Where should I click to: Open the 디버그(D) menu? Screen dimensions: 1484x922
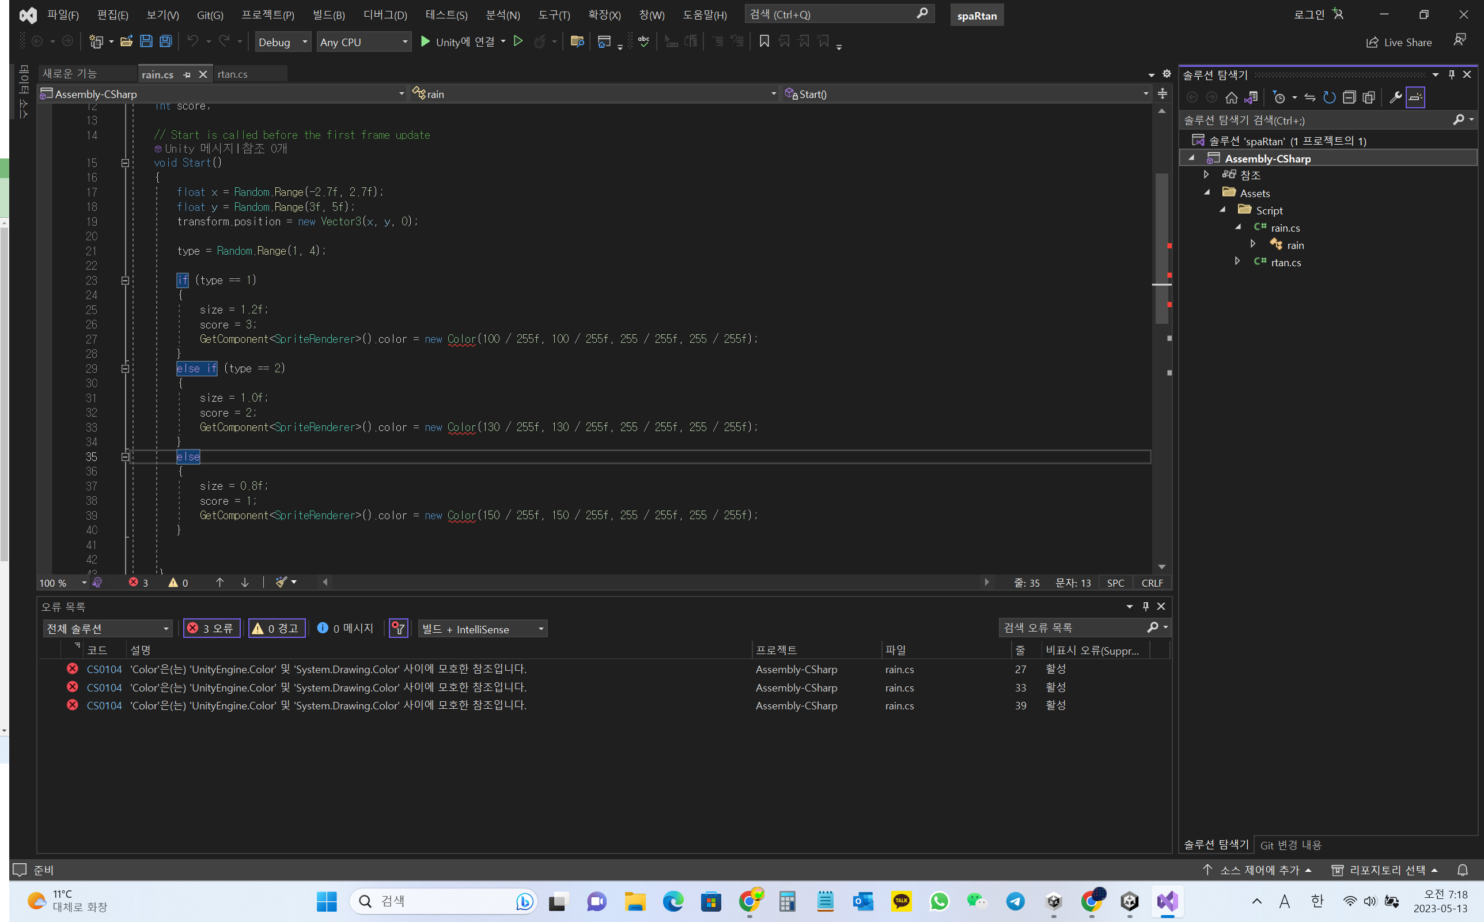[x=385, y=14]
